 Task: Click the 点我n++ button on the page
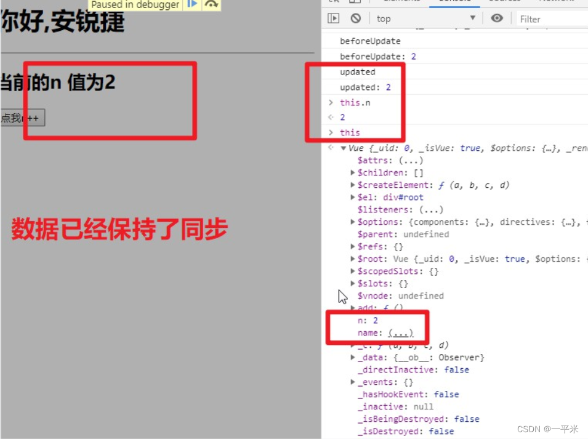23,117
